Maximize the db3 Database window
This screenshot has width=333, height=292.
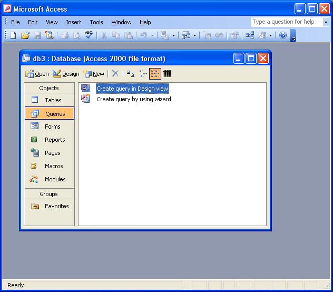pos(251,58)
